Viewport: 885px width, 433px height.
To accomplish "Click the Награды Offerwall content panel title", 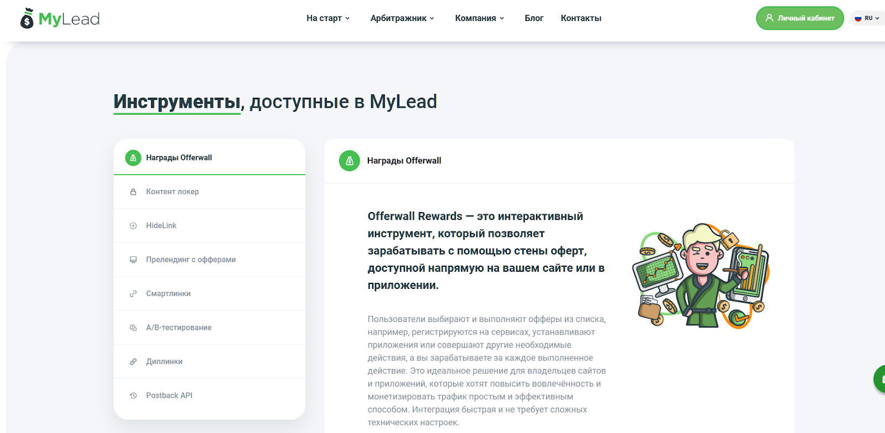I will coord(404,161).
